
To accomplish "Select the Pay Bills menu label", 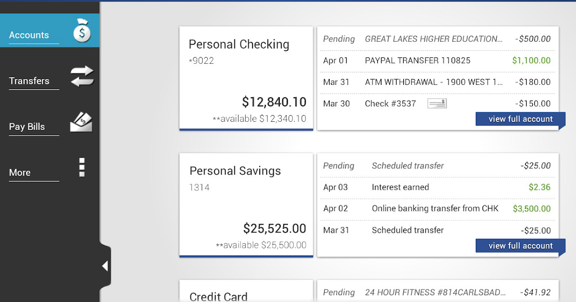I will click(x=27, y=127).
